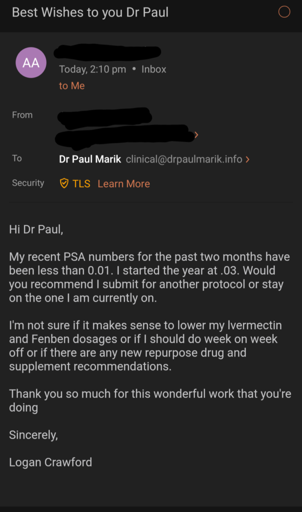Tap the Inbox folder label
The image size is (302, 512).
coord(154,69)
